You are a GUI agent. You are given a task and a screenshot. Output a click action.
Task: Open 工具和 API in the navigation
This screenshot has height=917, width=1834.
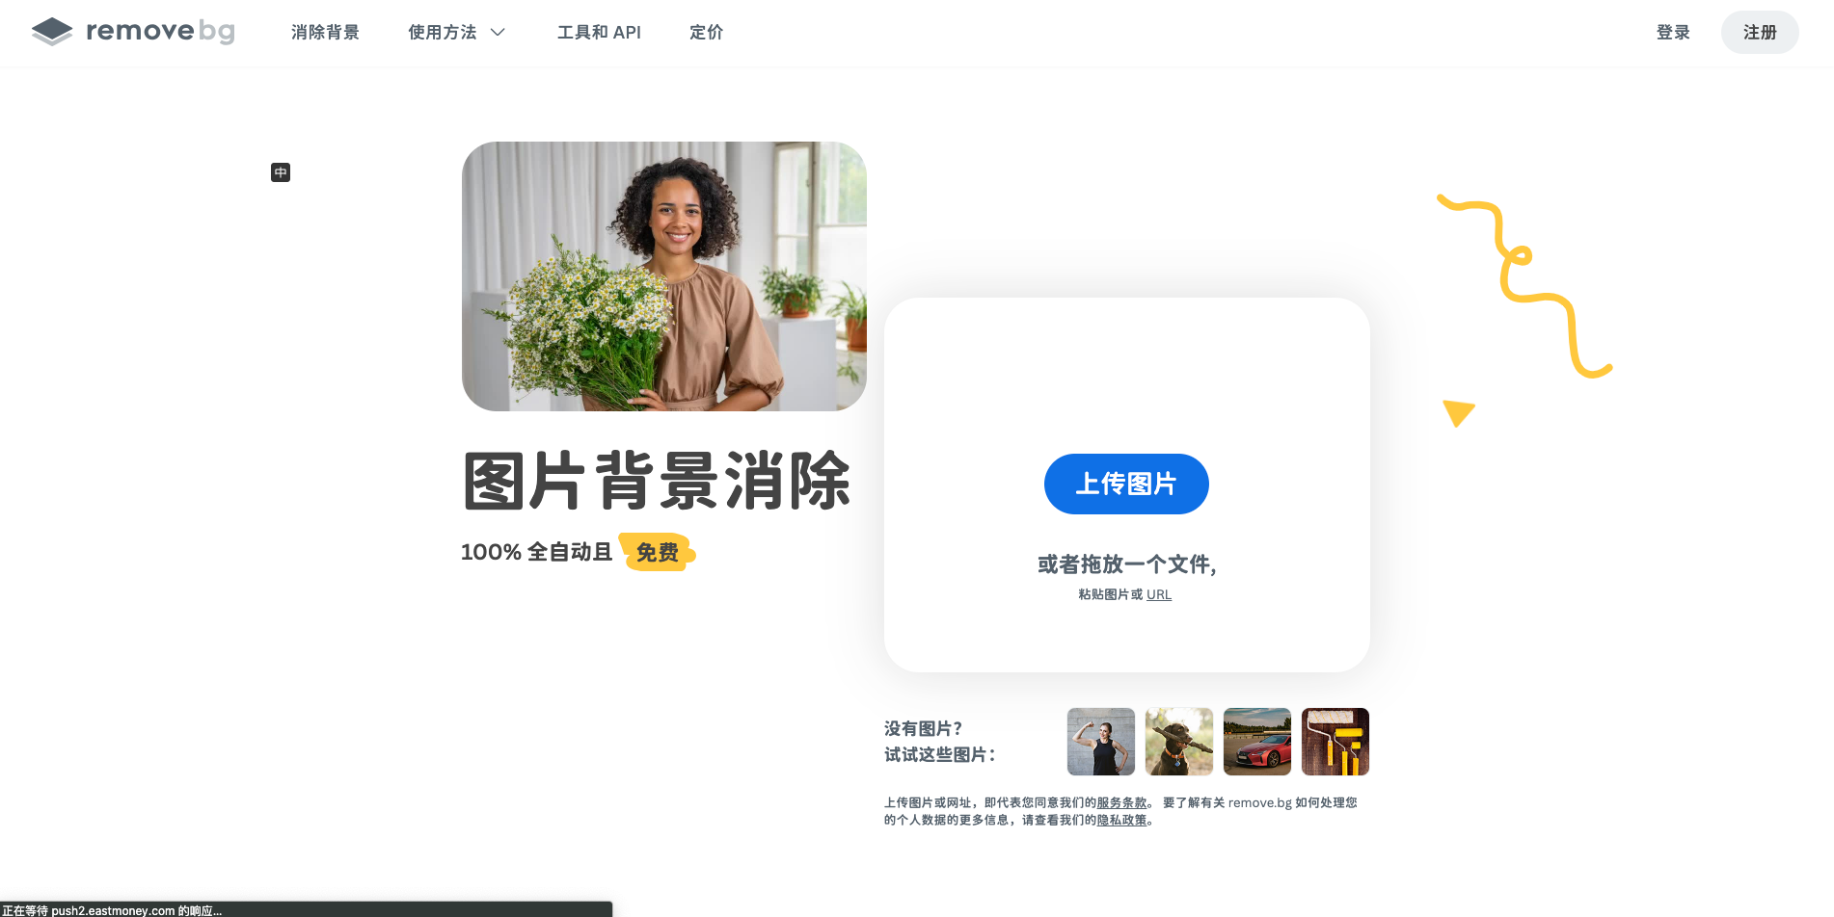coord(599,32)
